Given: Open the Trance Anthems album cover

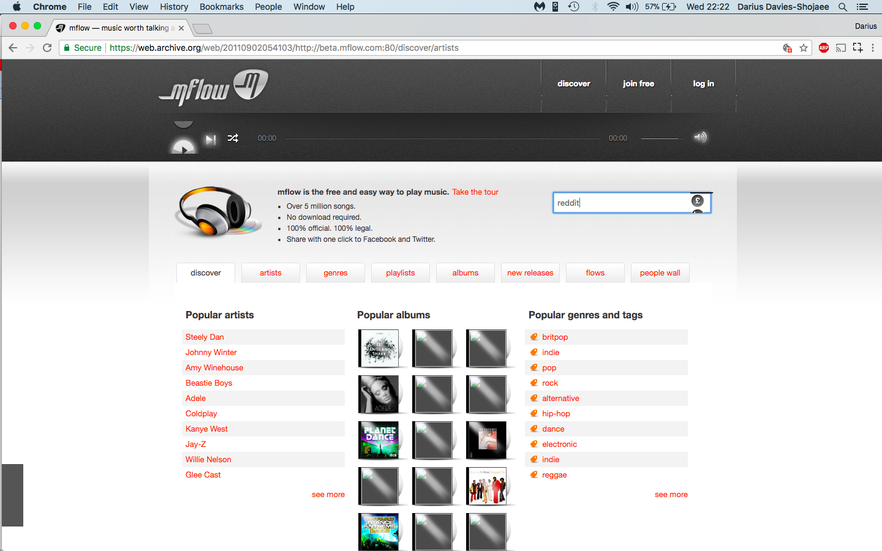Looking at the screenshot, I should click(x=379, y=531).
